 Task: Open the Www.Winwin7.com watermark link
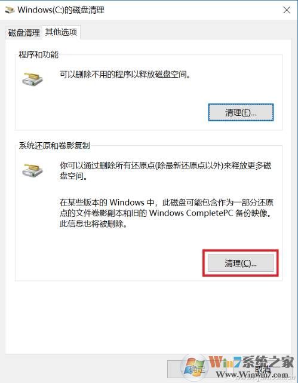tap(252, 374)
